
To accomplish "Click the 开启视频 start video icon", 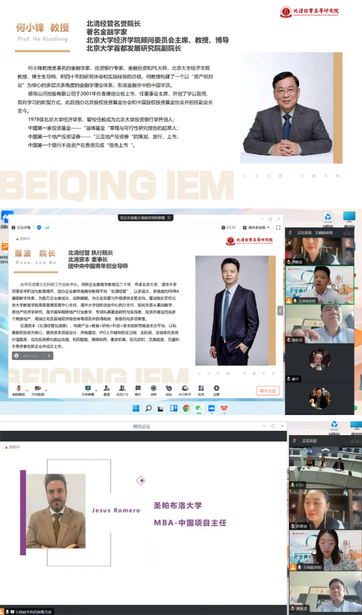I will (37, 388).
